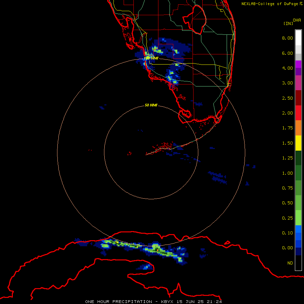Click the 0.50 legend value

(x=287, y=203)
